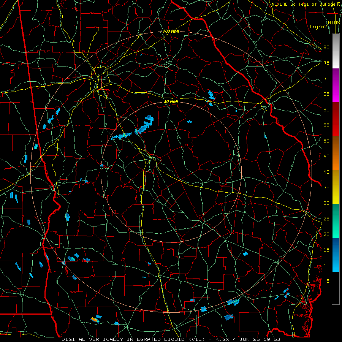Click the "NIDS" label above the scale
Screen dimensions: 342x342
334,22
